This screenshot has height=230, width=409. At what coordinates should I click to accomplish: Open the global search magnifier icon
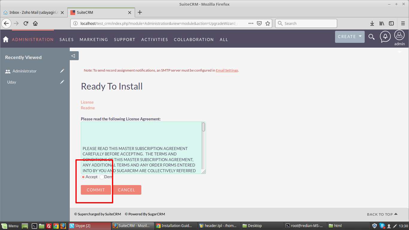click(x=372, y=37)
